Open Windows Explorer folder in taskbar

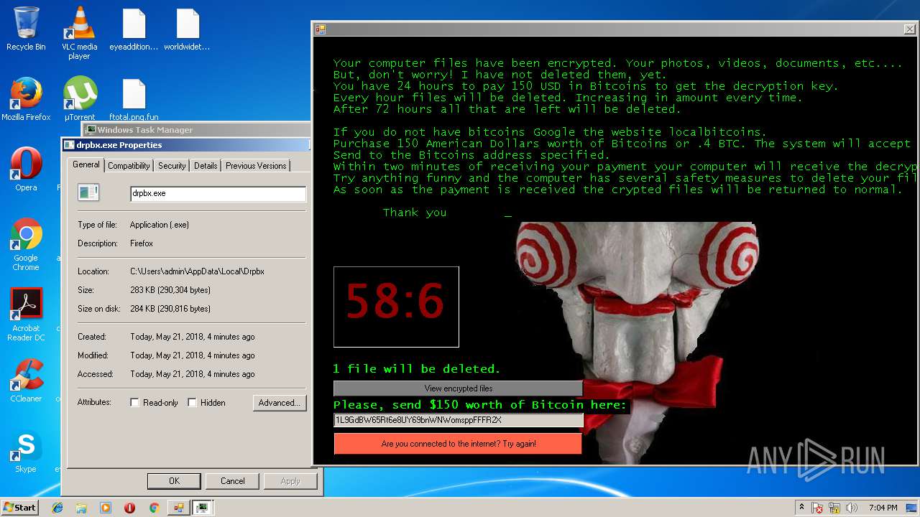(x=81, y=508)
